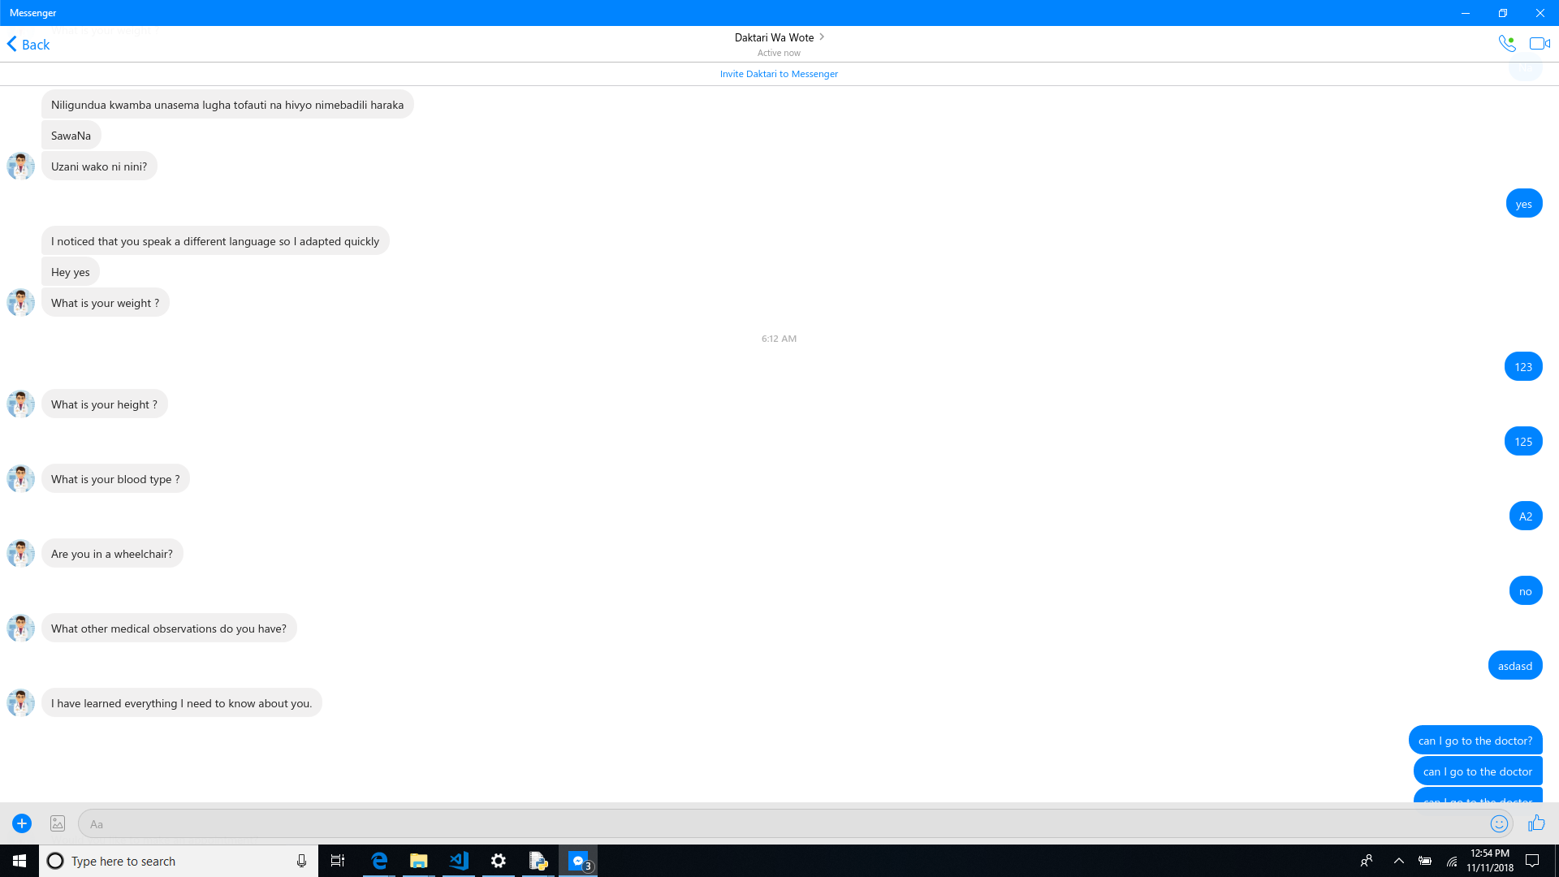This screenshot has height=877, width=1559.
Task: Click avatar beside 'Uzani wako ni nini?'
Action: 20,166
